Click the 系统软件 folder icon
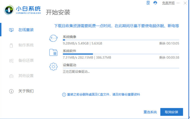Screen dimensions: 190x119 [53, 52]
